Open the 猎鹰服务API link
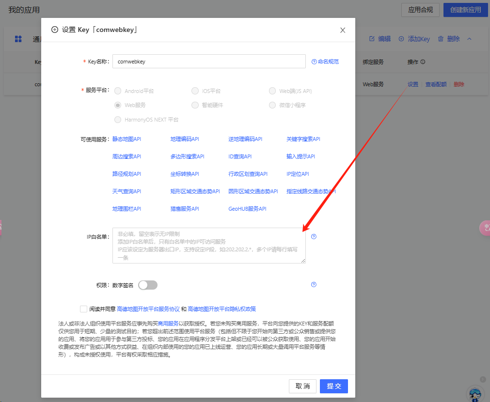The height and width of the screenshot is (402, 490). [185, 209]
